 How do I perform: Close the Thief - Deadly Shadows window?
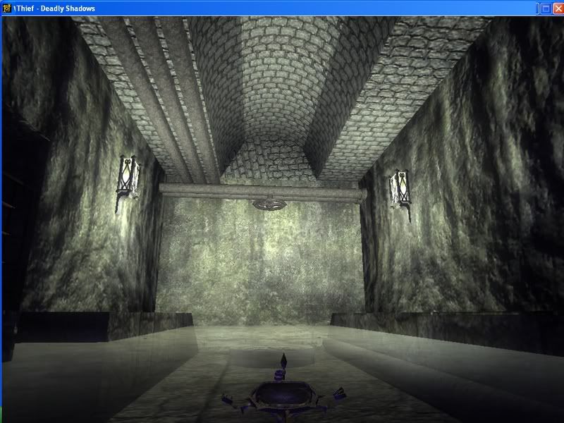pos(557,8)
